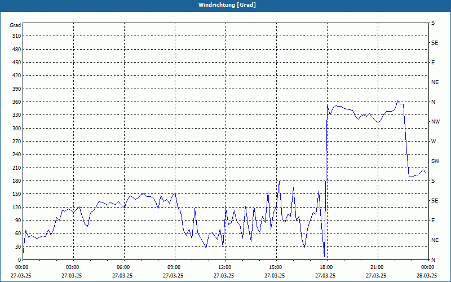Screen dimensions: 451x282
Task: Click the 210 degree axis label
Action: tap(17, 168)
